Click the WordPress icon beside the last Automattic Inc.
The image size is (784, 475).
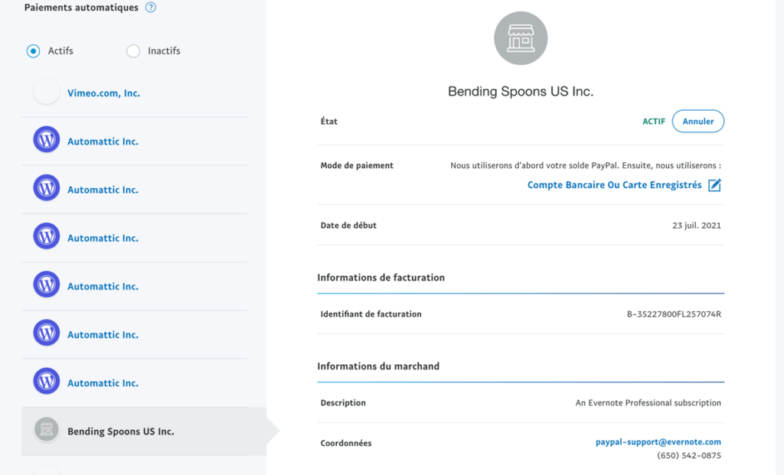pos(46,381)
